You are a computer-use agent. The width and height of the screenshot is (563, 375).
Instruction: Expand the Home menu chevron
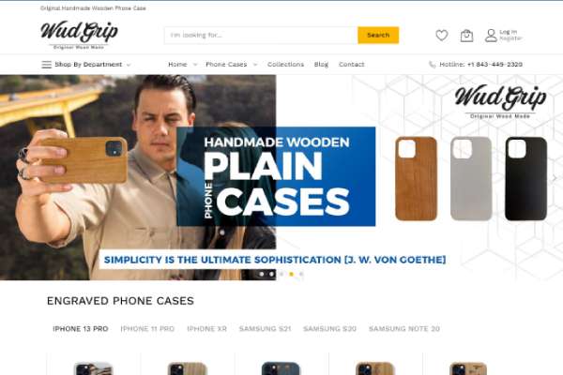pyautogui.click(x=195, y=65)
